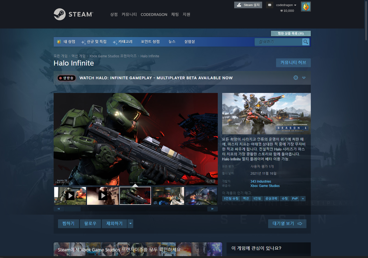This screenshot has width=368, height=258.
Task: Open the envelope notifications icon
Action: [270, 5]
